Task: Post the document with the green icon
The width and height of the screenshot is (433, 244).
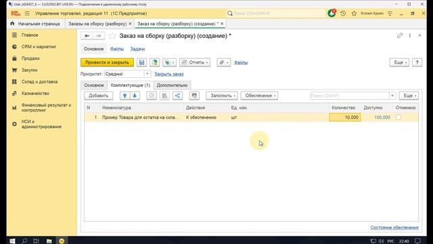Action: coord(155,62)
